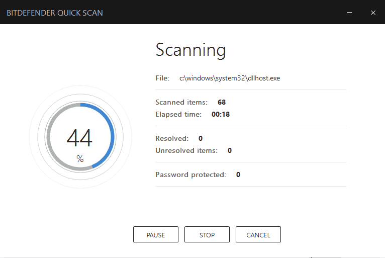Click the 44% circular progress indicator
This screenshot has height=258, width=385.
[80, 137]
